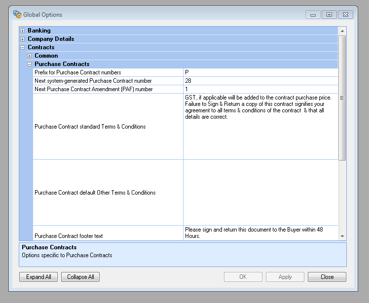Select 'Prefix for Purchase Contract numbers' label
369x303 pixels.
(77, 72)
